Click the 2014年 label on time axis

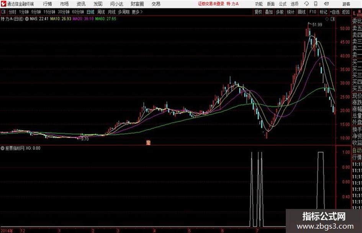point(7,231)
